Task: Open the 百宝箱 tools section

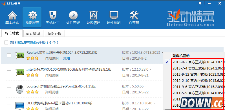Action: click(134, 17)
